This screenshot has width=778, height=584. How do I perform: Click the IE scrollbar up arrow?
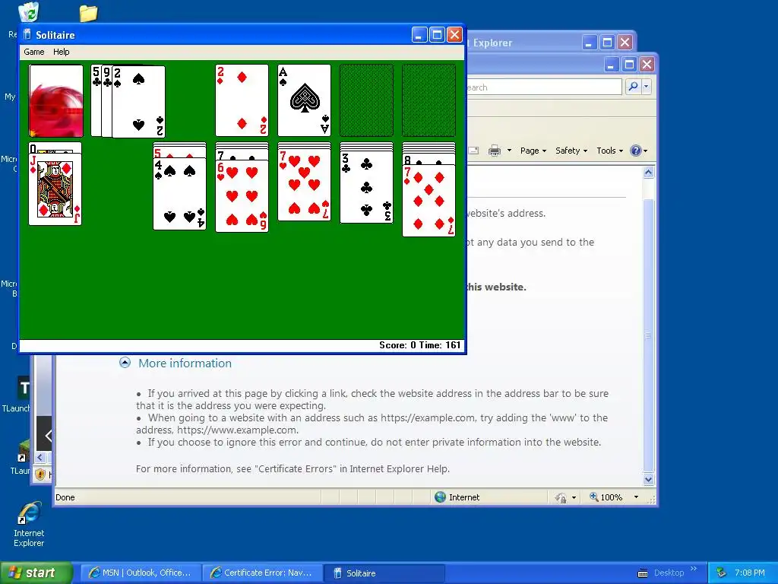point(649,173)
